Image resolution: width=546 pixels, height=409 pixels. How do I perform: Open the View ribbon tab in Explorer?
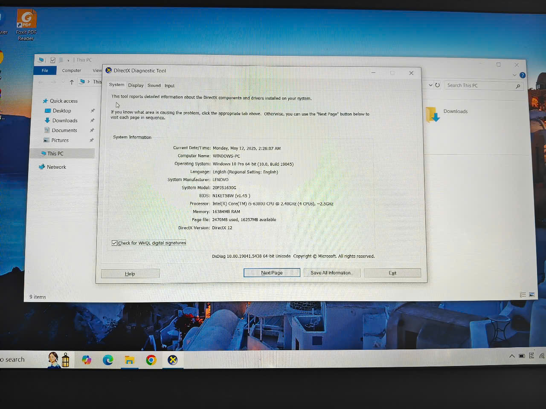coord(97,71)
